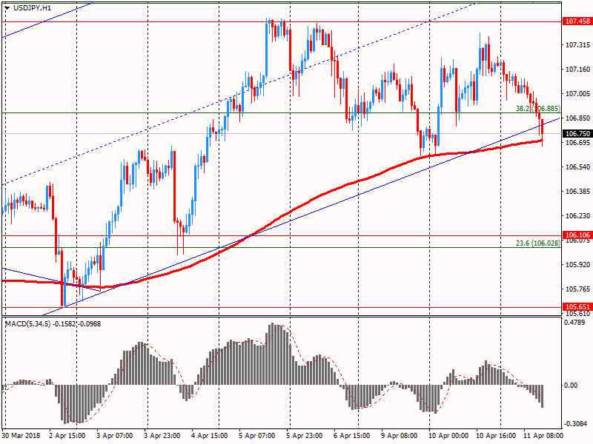Select price scale value 106.385

pos(577,192)
